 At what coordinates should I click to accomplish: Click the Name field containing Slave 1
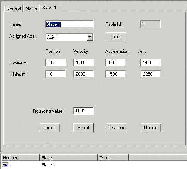(x=70, y=24)
